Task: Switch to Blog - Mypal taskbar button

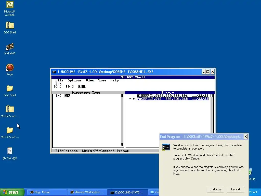Action: click(47, 192)
